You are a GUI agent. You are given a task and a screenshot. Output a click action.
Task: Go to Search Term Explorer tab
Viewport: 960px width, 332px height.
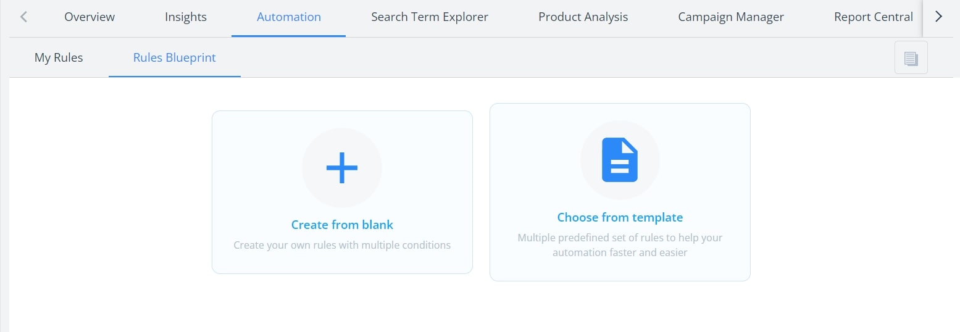point(430,17)
